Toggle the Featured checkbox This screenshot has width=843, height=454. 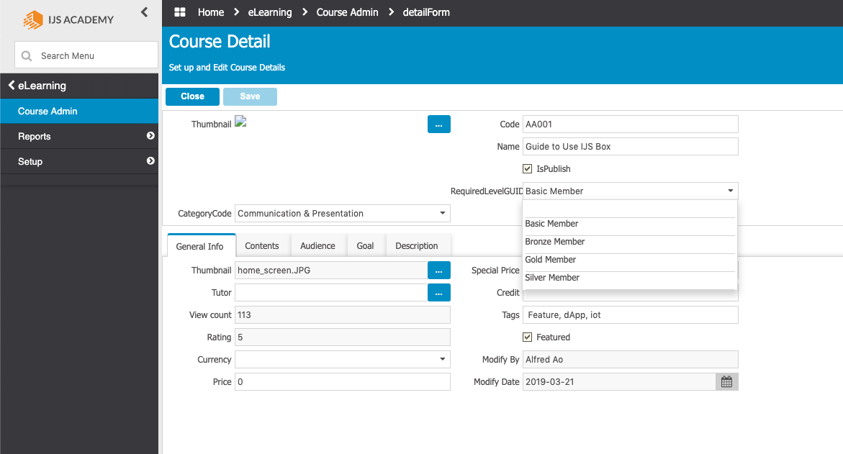pyautogui.click(x=528, y=337)
